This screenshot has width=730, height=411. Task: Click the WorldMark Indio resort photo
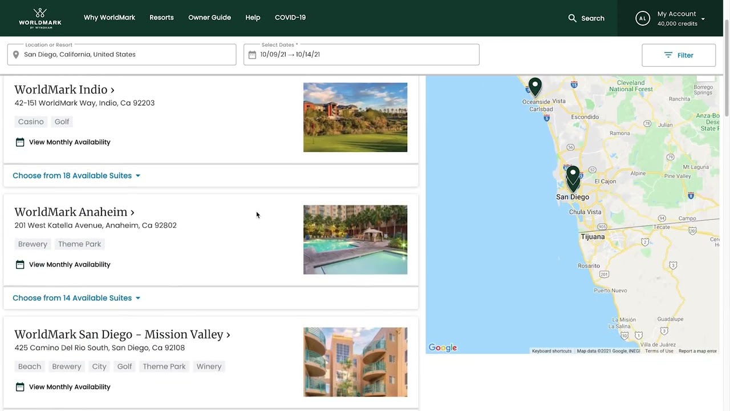tap(355, 118)
